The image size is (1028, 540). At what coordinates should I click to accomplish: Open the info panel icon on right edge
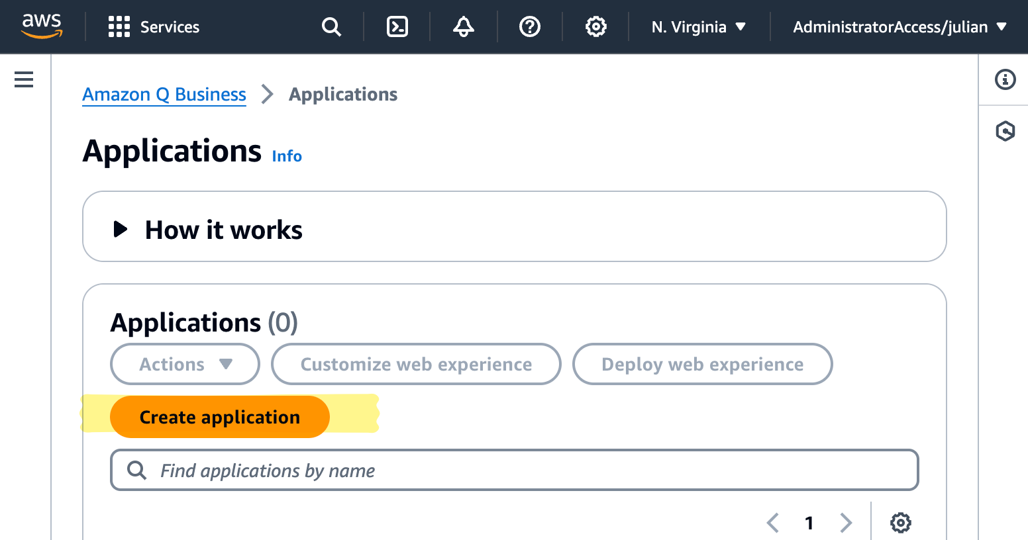(1005, 79)
